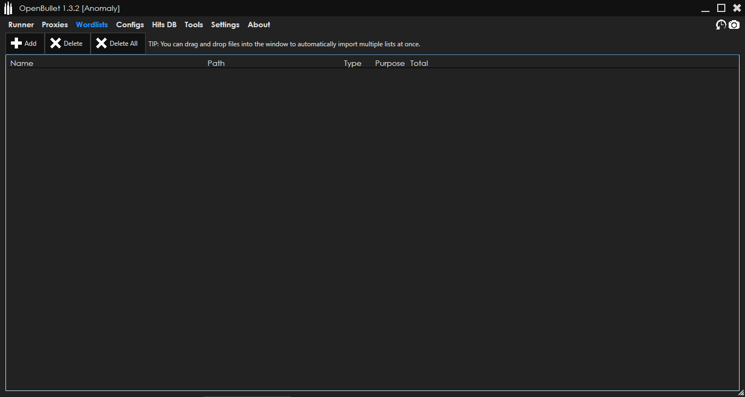Maximize the OpenBullet window

(x=721, y=8)
